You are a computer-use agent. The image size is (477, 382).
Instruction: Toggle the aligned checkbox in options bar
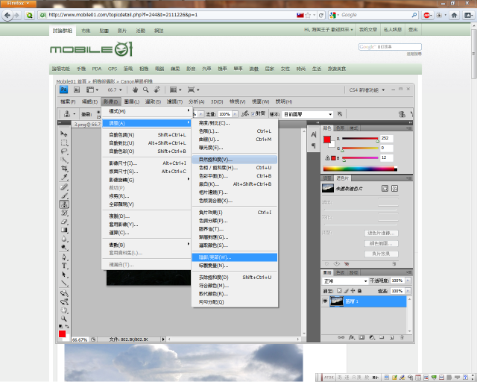click(253, 114)
